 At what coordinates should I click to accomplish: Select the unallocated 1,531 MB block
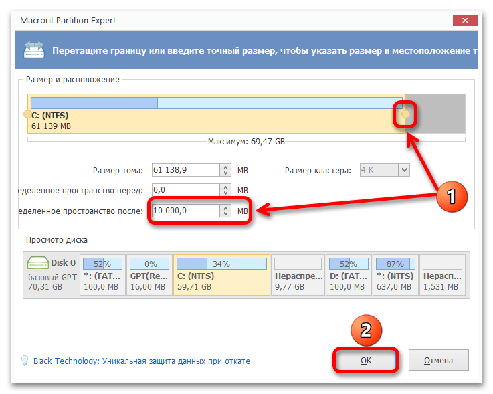442,274
